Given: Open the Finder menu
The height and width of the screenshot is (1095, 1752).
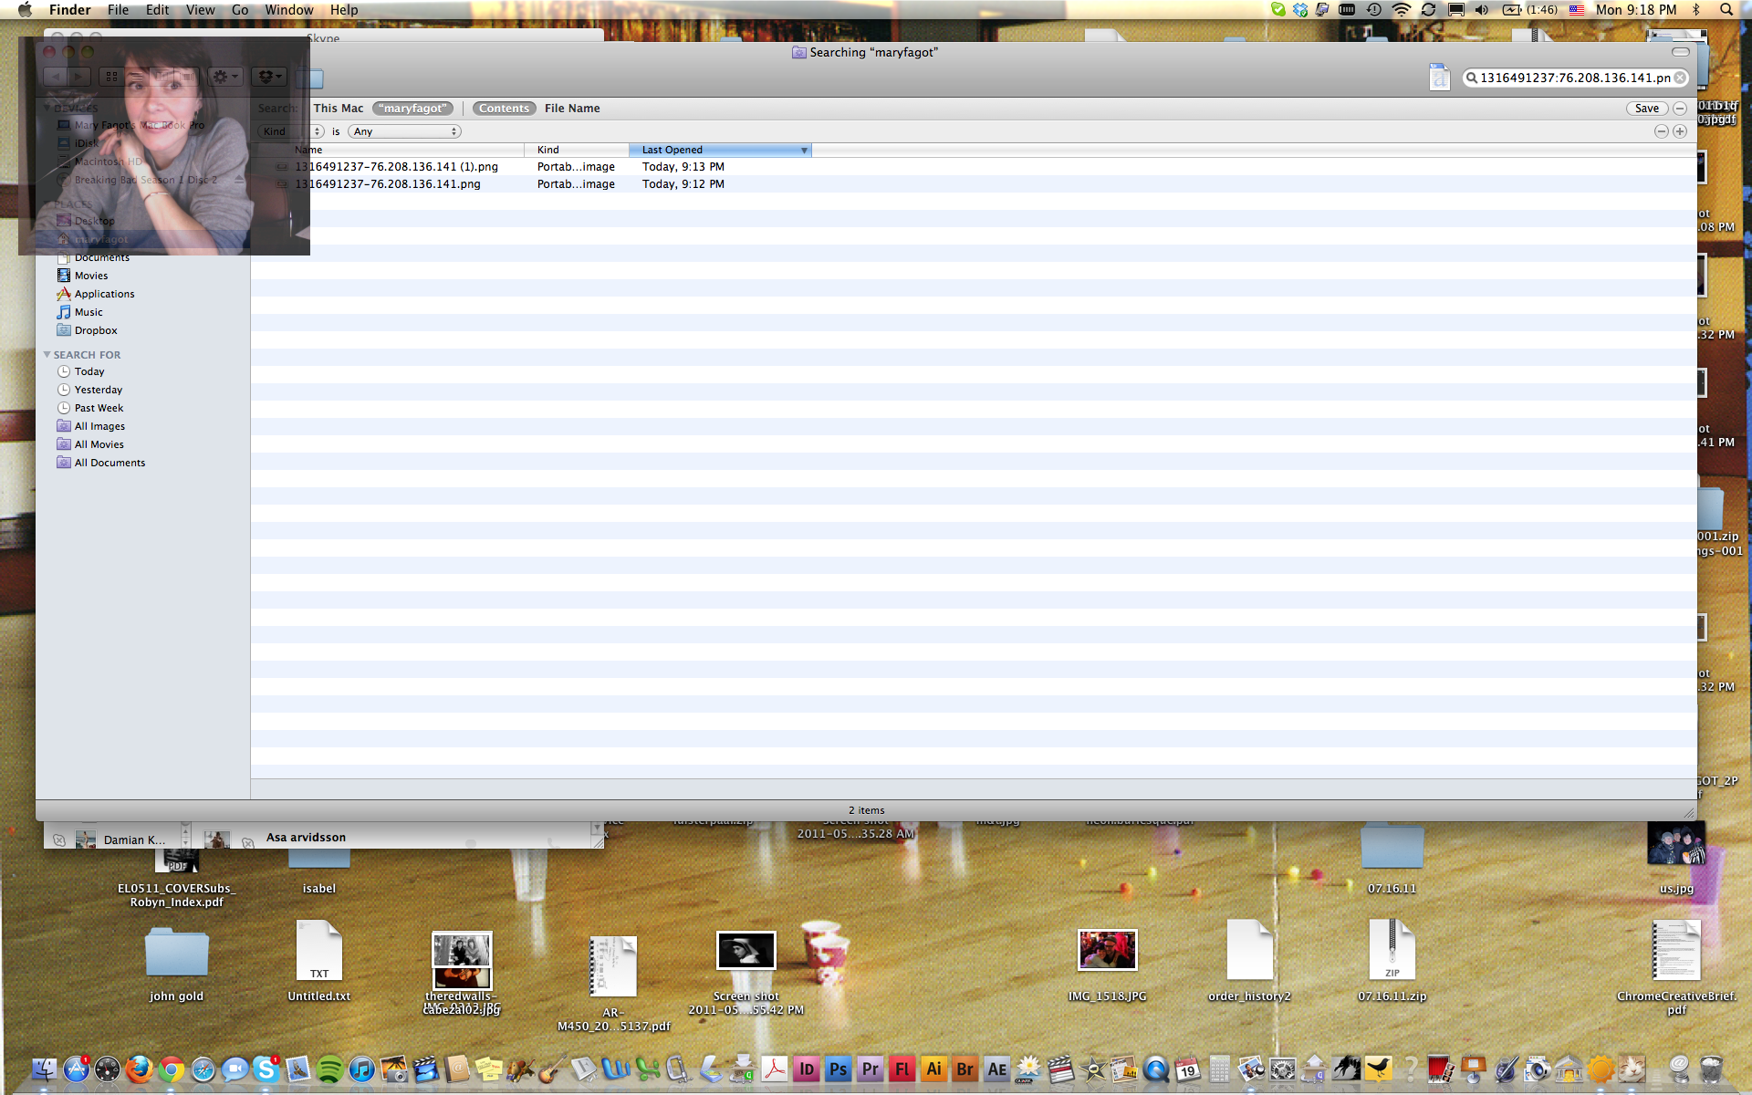Looking at the screenshot, I should (69, 10).
